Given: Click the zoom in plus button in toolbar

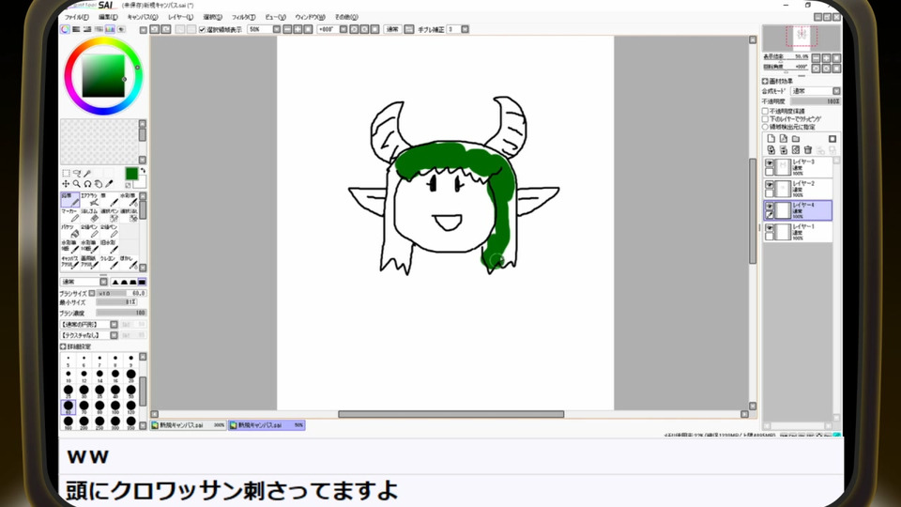Looking at the screenshot, I should pos(298,29).
